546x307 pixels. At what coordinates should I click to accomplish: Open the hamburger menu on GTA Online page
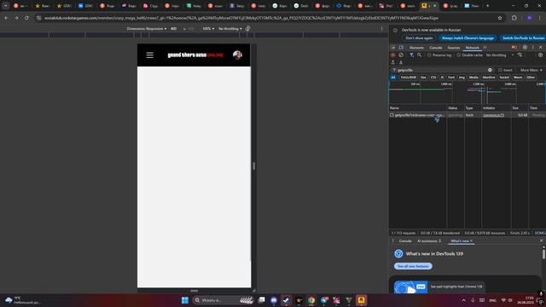(x=150, y=55)
